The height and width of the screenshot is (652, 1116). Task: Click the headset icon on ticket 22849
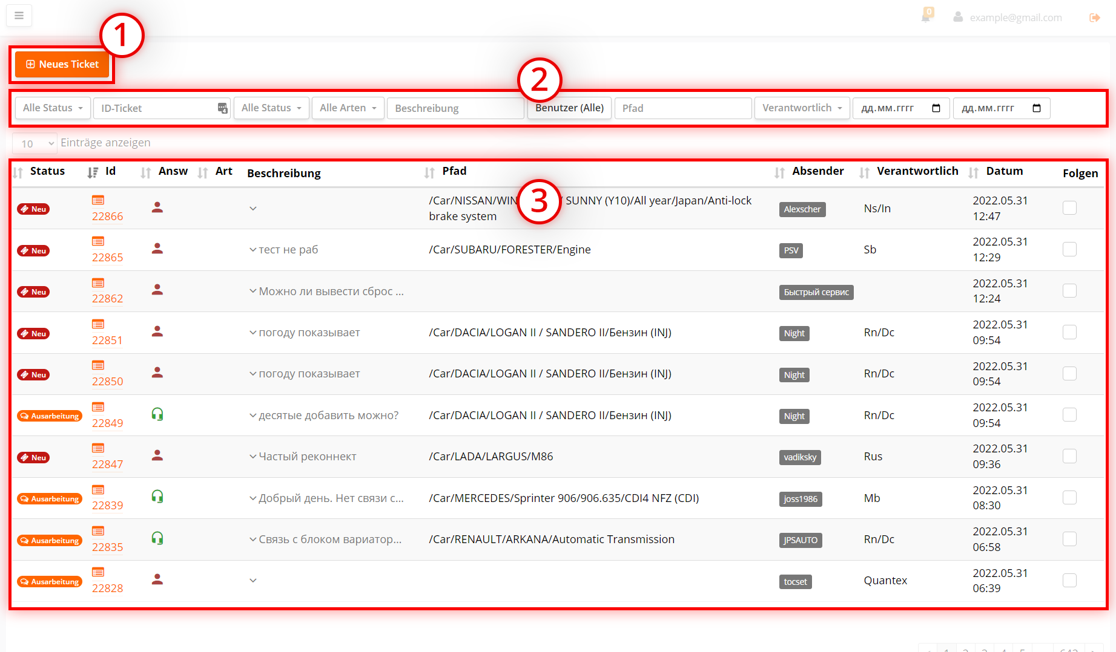pos(157,414)
